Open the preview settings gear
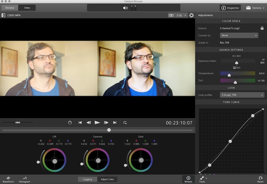This screenshot has width=267, height=184. pyautogui.click(x=191, y=15)
